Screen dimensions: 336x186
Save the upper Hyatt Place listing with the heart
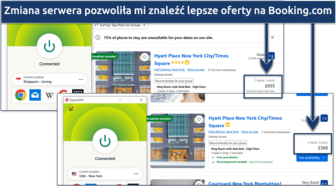click(x=145, y=57)
